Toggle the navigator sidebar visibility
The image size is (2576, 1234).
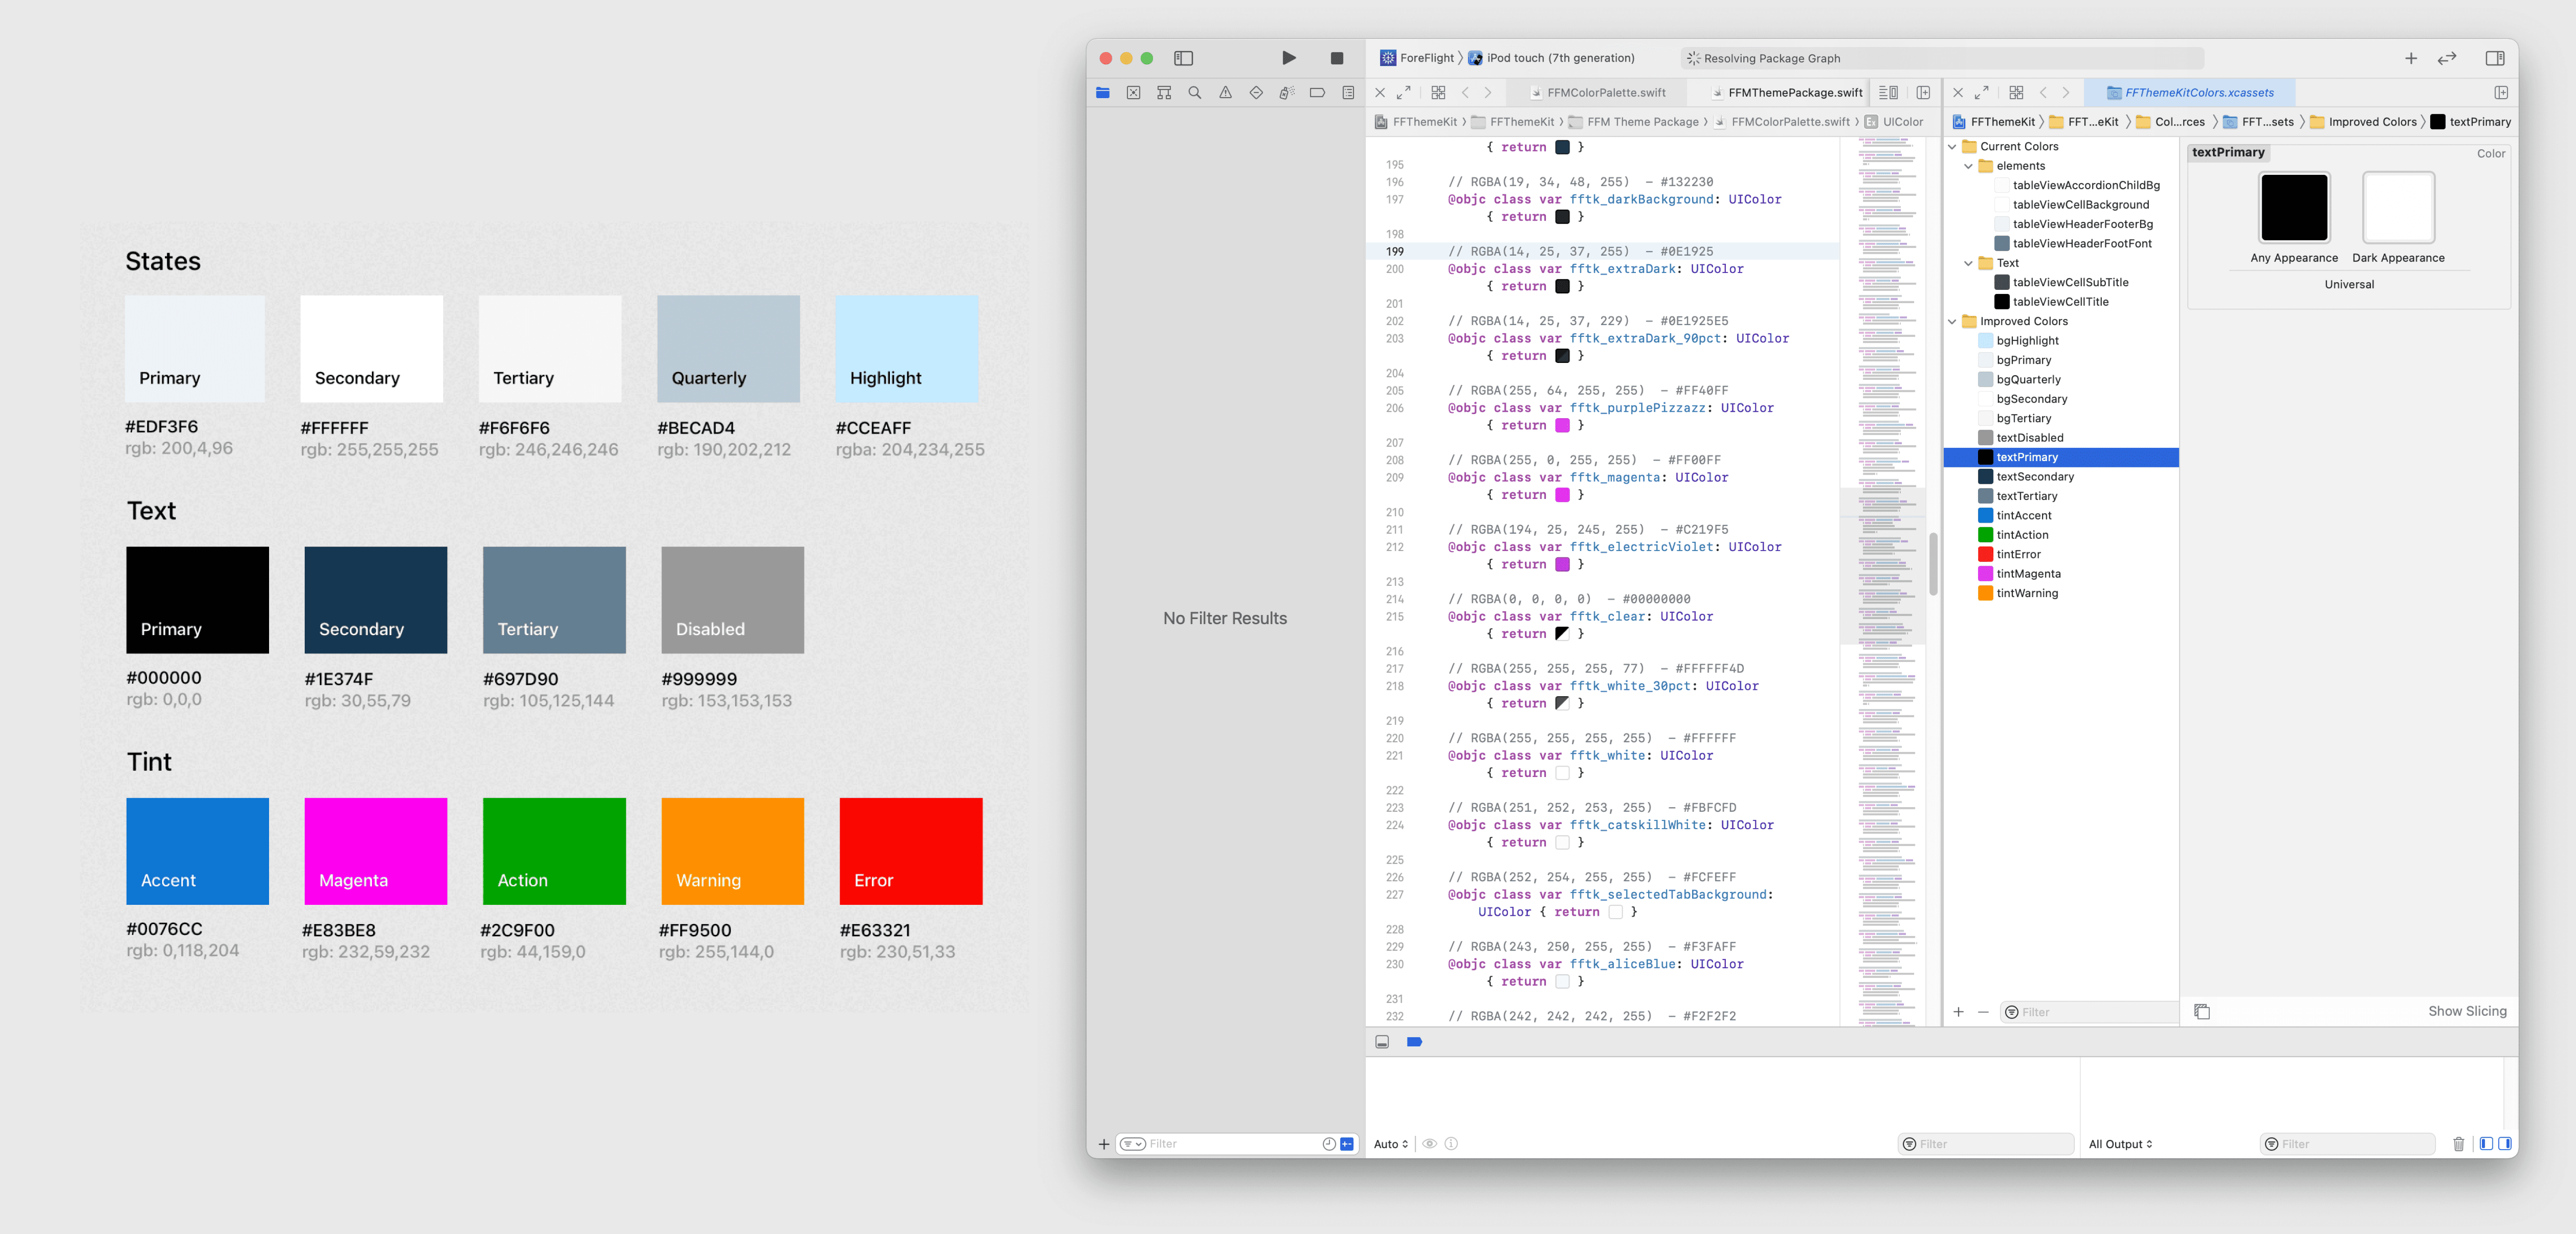(x=1183, y=58)
